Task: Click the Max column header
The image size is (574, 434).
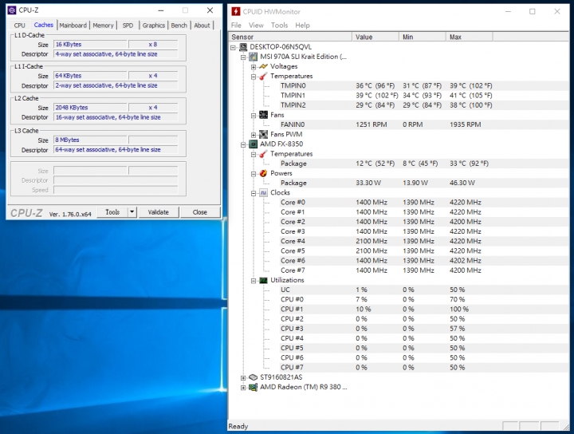Action: pos(470,37)
